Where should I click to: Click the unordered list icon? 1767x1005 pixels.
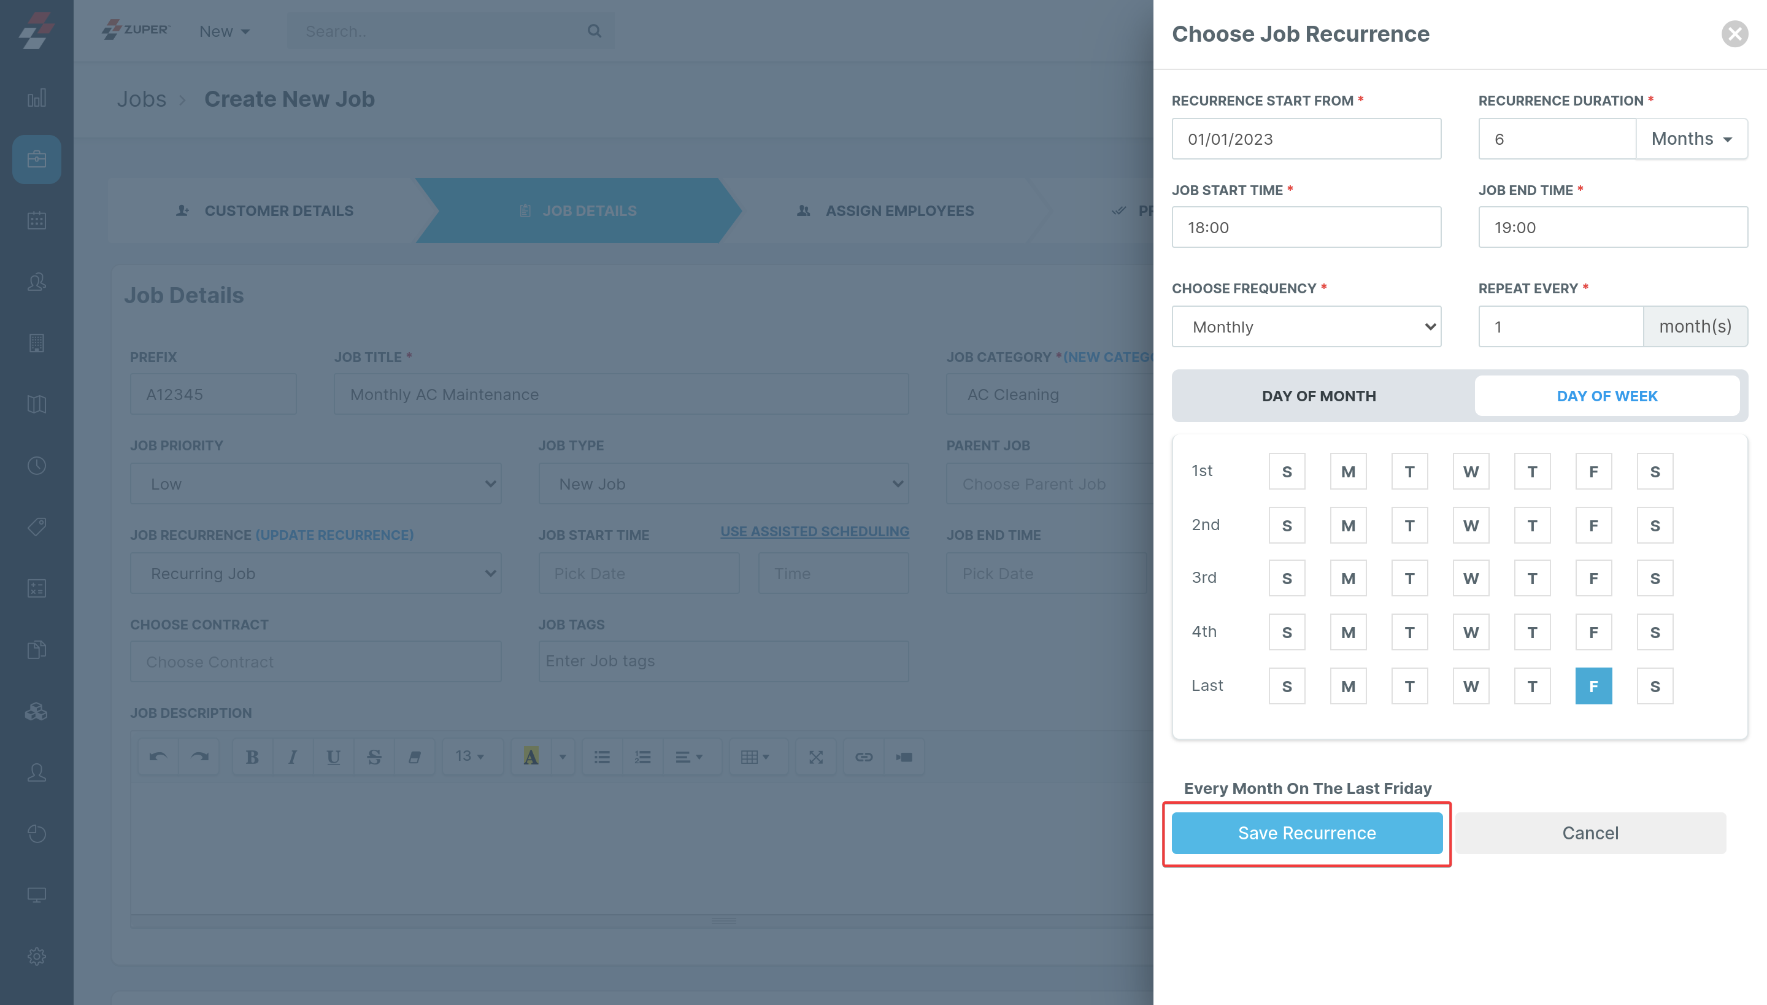pyautogui.click(x=602, y=757)
